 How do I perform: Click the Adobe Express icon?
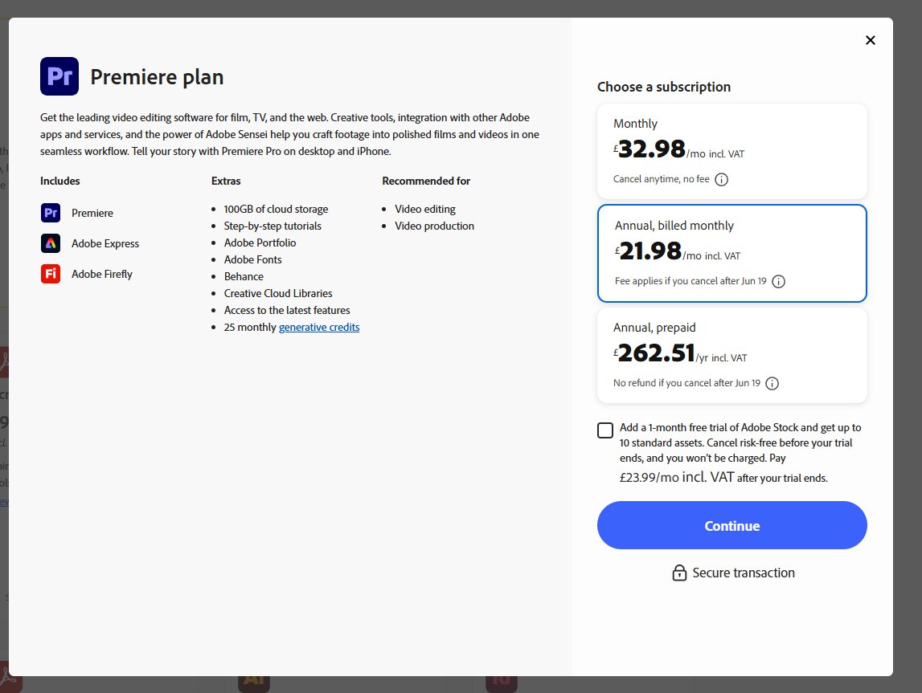[51, 243]
